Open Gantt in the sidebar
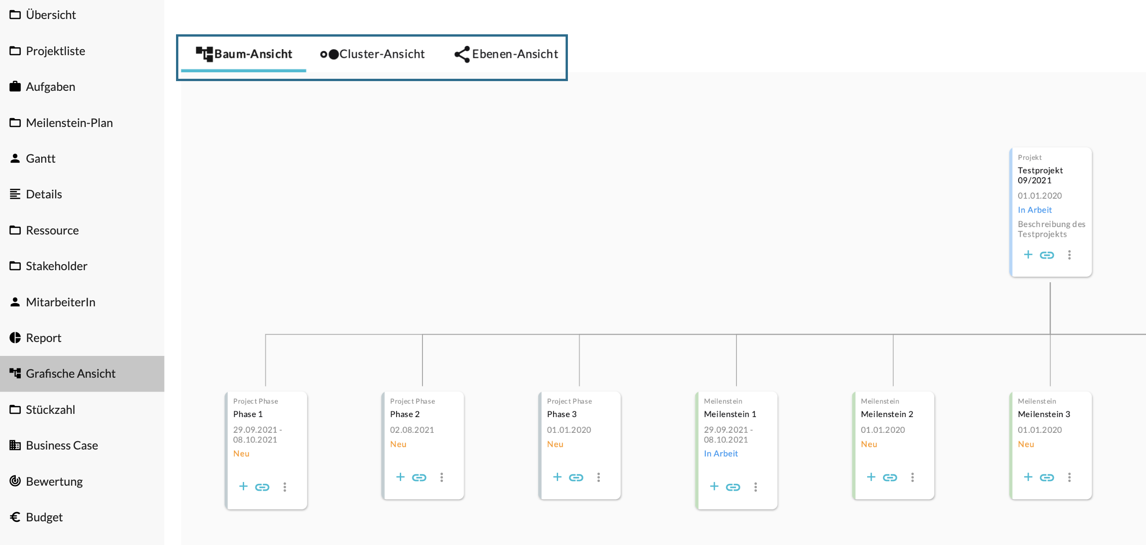 pyautogui.click(x=40, y=158)
